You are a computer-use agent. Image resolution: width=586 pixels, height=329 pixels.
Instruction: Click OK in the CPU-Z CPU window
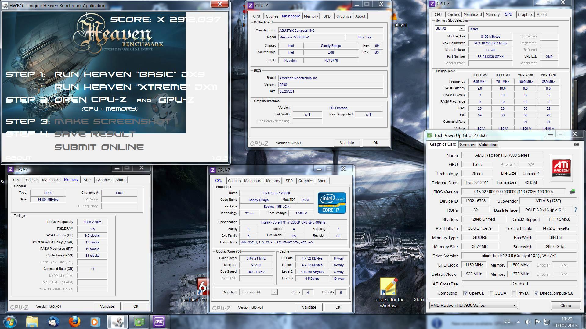338,307
